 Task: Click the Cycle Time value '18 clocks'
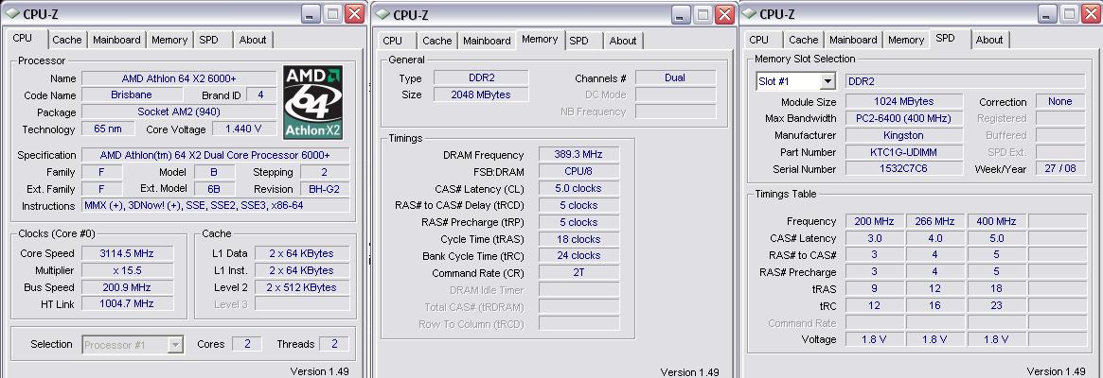point(578,239)
